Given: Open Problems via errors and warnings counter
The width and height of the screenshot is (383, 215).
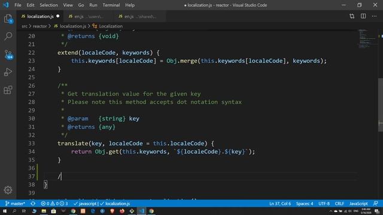Looking at the screenshot, I should [54, 204].
